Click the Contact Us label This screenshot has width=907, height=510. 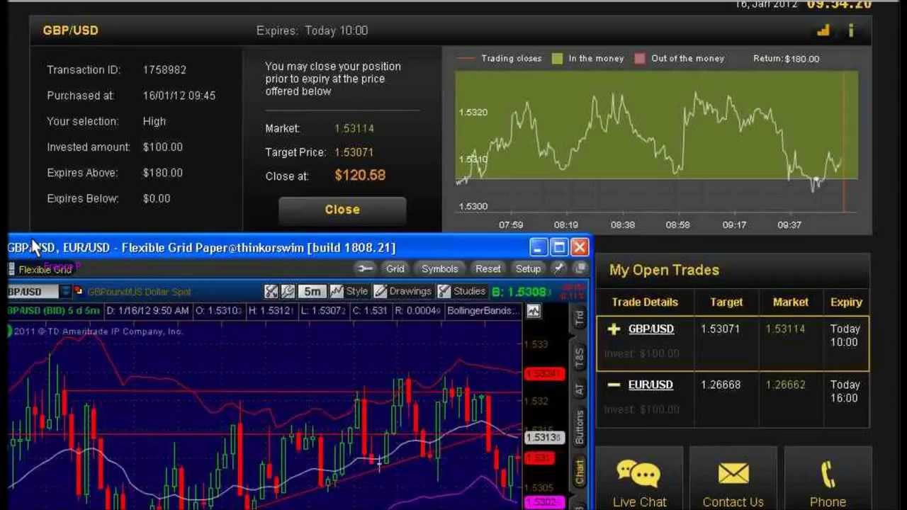733,501
